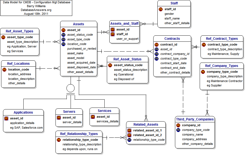Select the Third_Party_Companies entity title

click(x=195, y=119)
